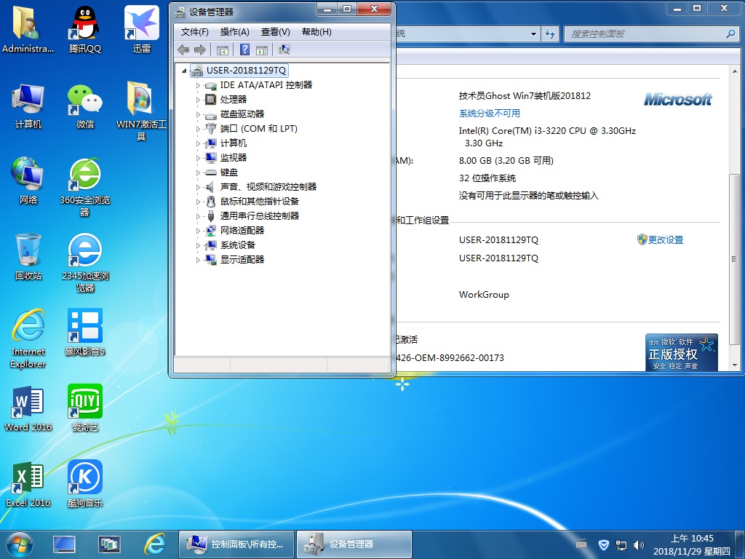The image size is (745, 559).
Task: Click the volume speaker icon in system tray
Action: click(639, 544)
